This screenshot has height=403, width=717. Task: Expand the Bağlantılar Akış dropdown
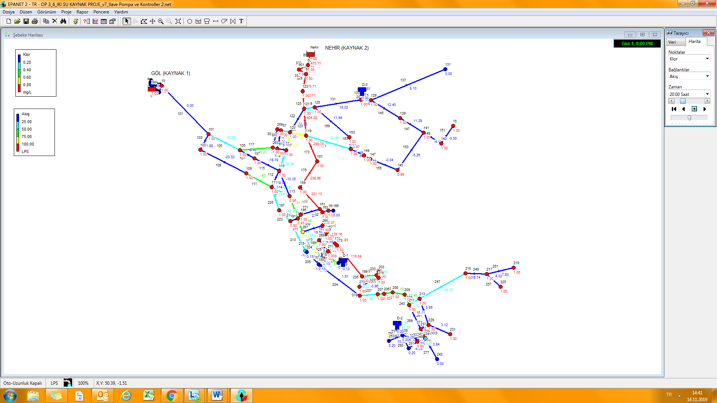click(707, 76)
